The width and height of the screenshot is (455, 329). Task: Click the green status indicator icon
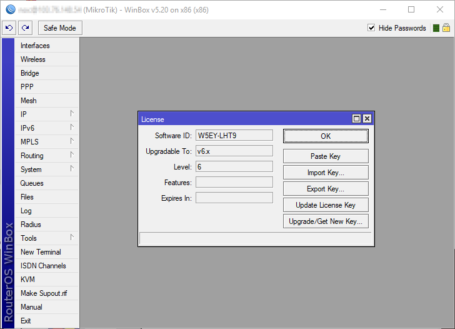click(436, 28)
